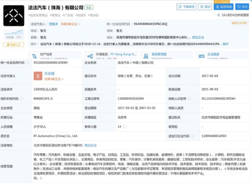Click the 王 avatar tile

[x=38, y=76]
